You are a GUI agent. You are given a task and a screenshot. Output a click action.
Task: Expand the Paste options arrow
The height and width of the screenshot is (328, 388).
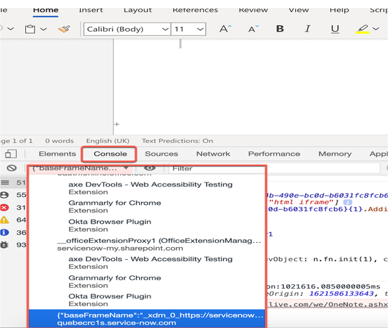44,30
